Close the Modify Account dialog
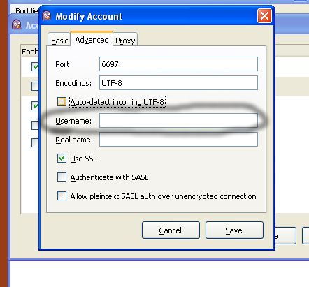Image resolution: width=309 pixels, height=287 pixels. tap(264, 16)
